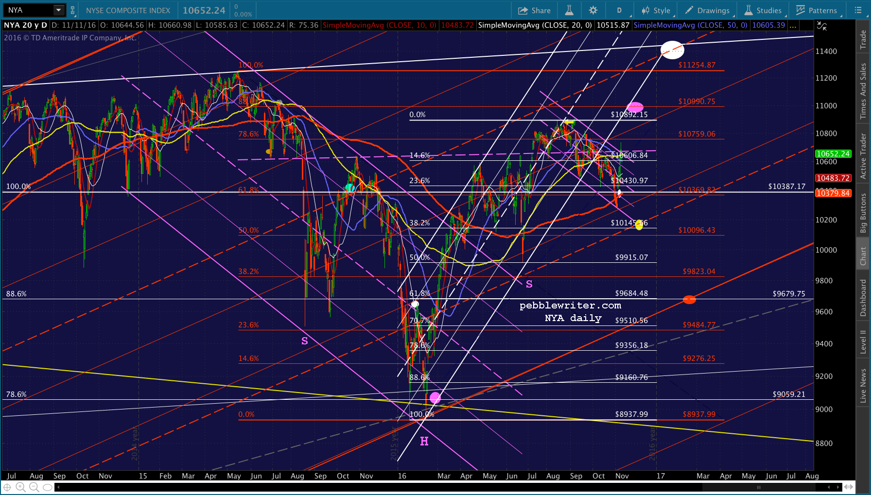Click the symbol link clip icon
Screen dimensions: 871x495
[x=72, y=10]
